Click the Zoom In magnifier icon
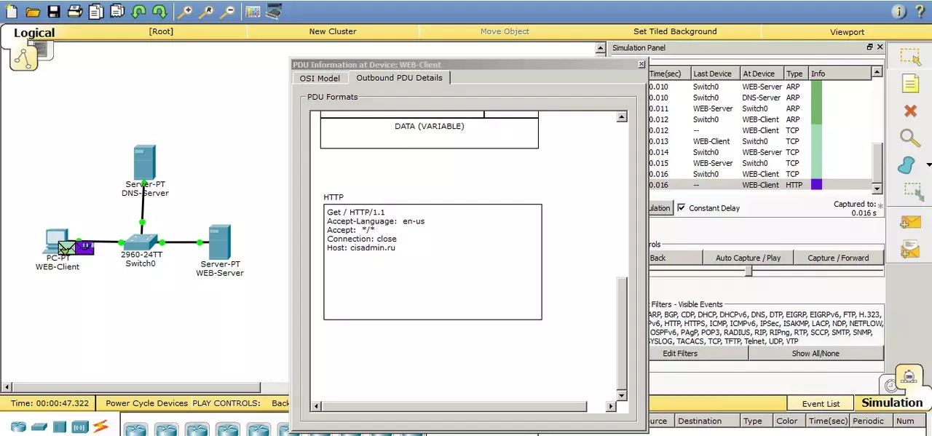Viewport: 932px width, 436px height. tap(185, 12)
